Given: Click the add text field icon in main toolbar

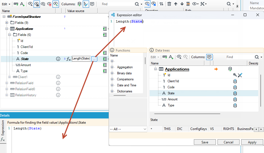Looking at the screenshot, I should (22, 4).
